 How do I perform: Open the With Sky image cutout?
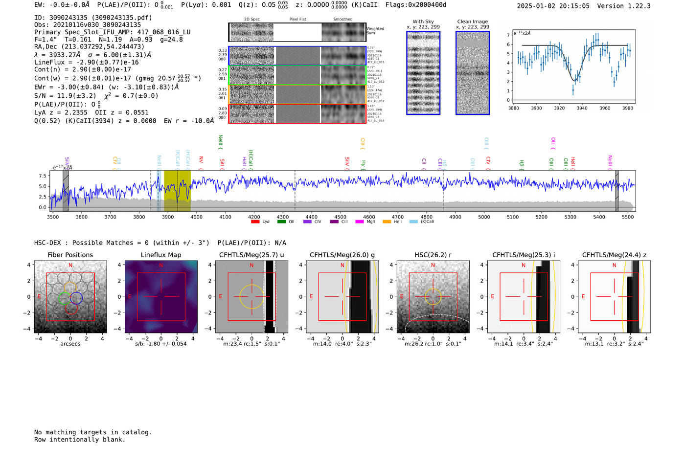(x=423, y=73)
